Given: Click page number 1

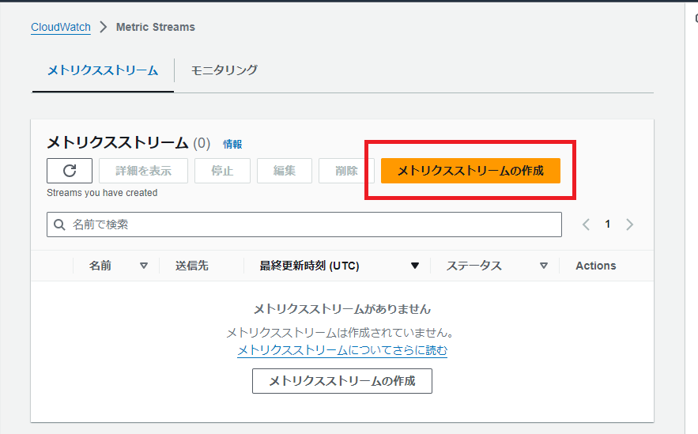Looking at the screenshot, I should point(607,224).
